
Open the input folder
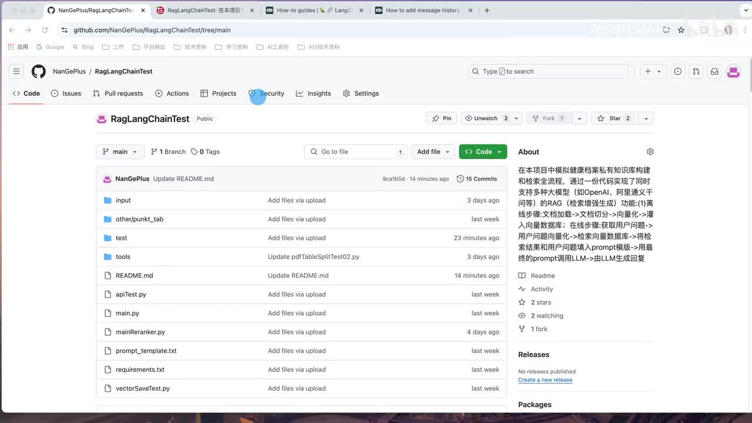coord(123,200)
